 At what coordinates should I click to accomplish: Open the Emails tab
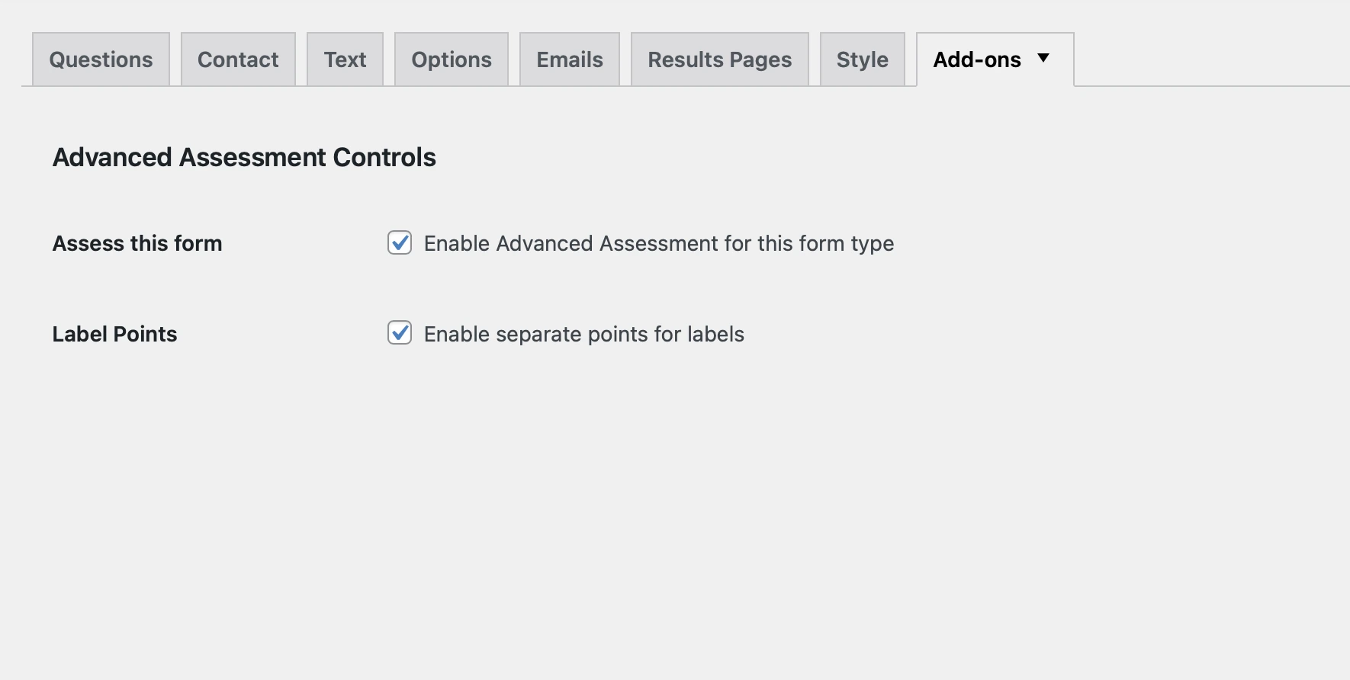(x=570, y=59)
